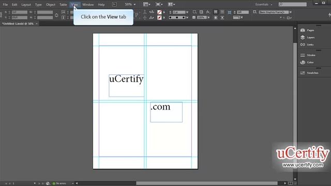The width and height of the screenshot is (331, 186).
Task: Click the vertical scrollbar down arrow
Action: pyautogui.click(x=295, y=179)
